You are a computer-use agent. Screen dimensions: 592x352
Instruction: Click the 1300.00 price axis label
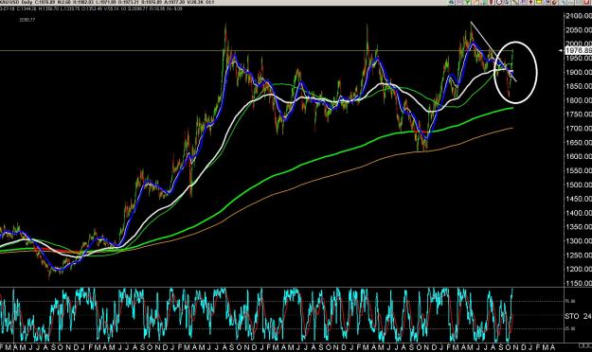tap(579, 241)
